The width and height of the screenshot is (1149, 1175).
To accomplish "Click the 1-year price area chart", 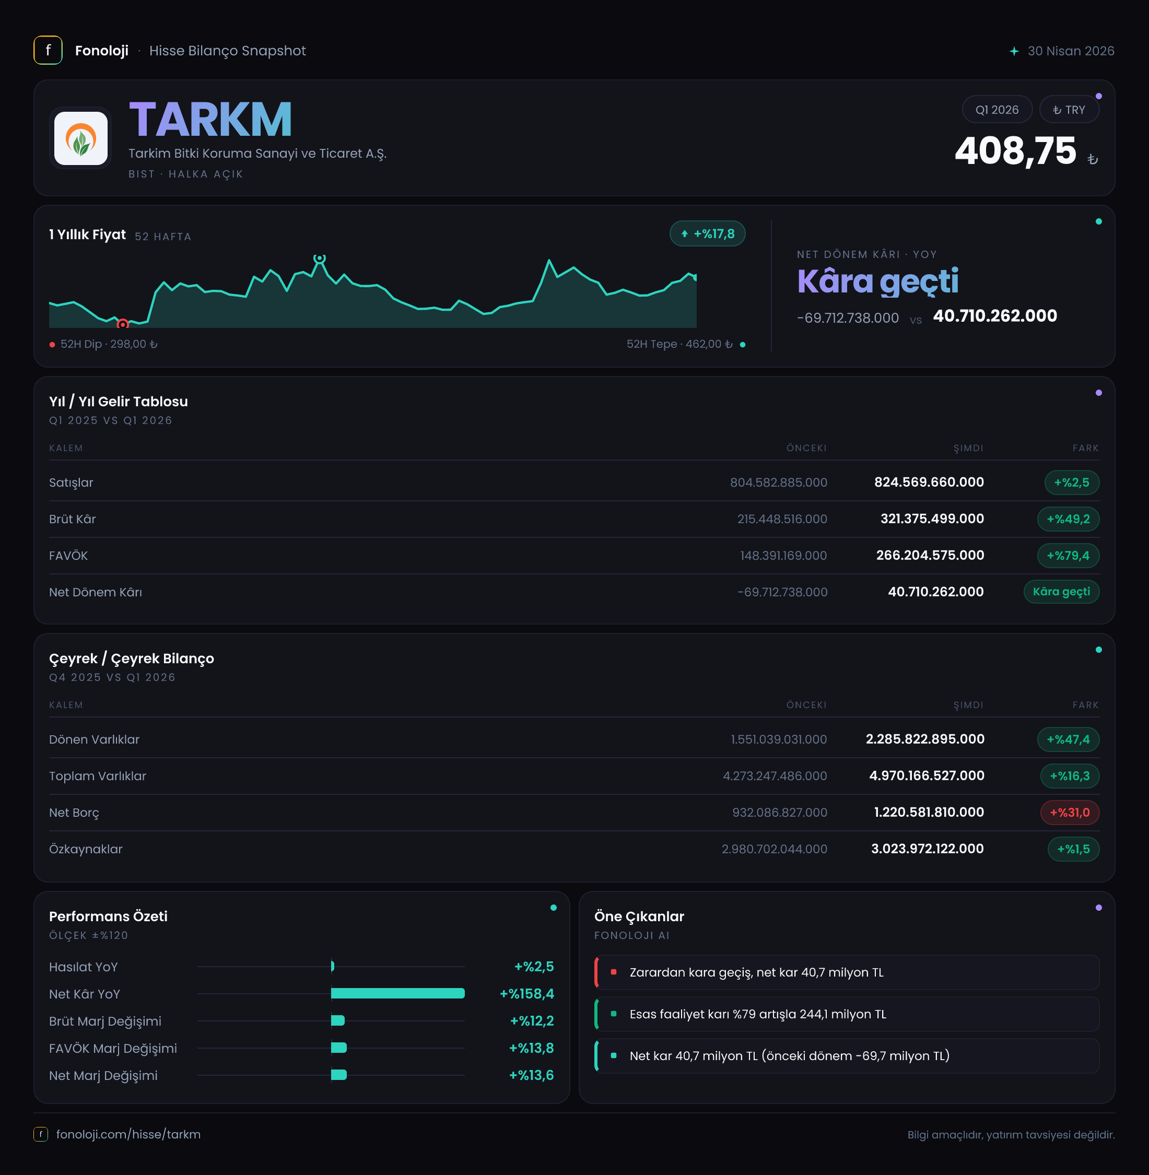I will [372, 292].
